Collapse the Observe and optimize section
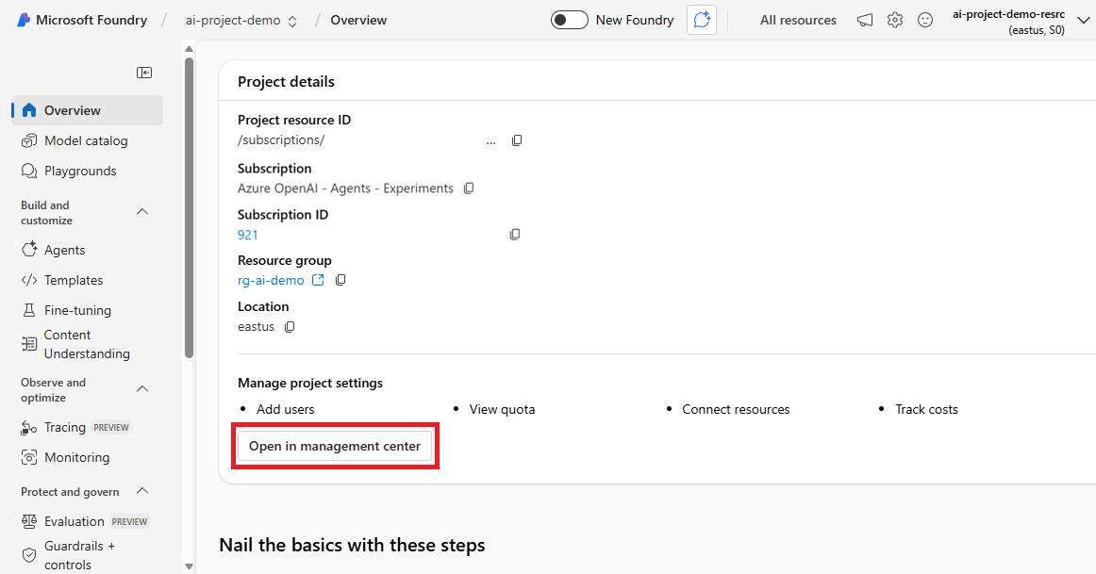1096x574 pixels. point(142,389)
